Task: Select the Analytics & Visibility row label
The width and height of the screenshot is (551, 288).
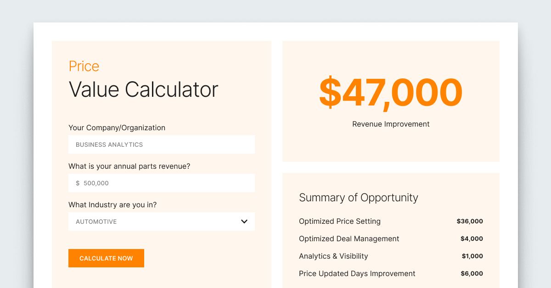Action: pos(333,256)
